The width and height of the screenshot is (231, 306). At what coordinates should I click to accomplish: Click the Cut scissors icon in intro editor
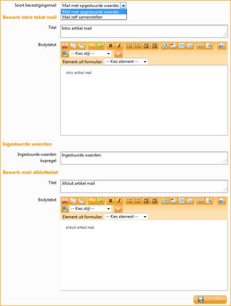point(65,46)
